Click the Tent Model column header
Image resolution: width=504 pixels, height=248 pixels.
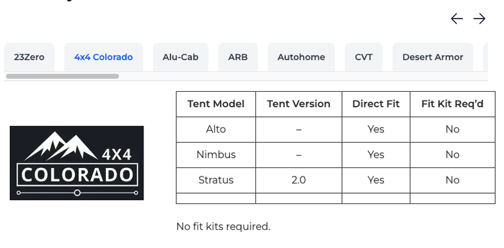click(x=216, y=104)
